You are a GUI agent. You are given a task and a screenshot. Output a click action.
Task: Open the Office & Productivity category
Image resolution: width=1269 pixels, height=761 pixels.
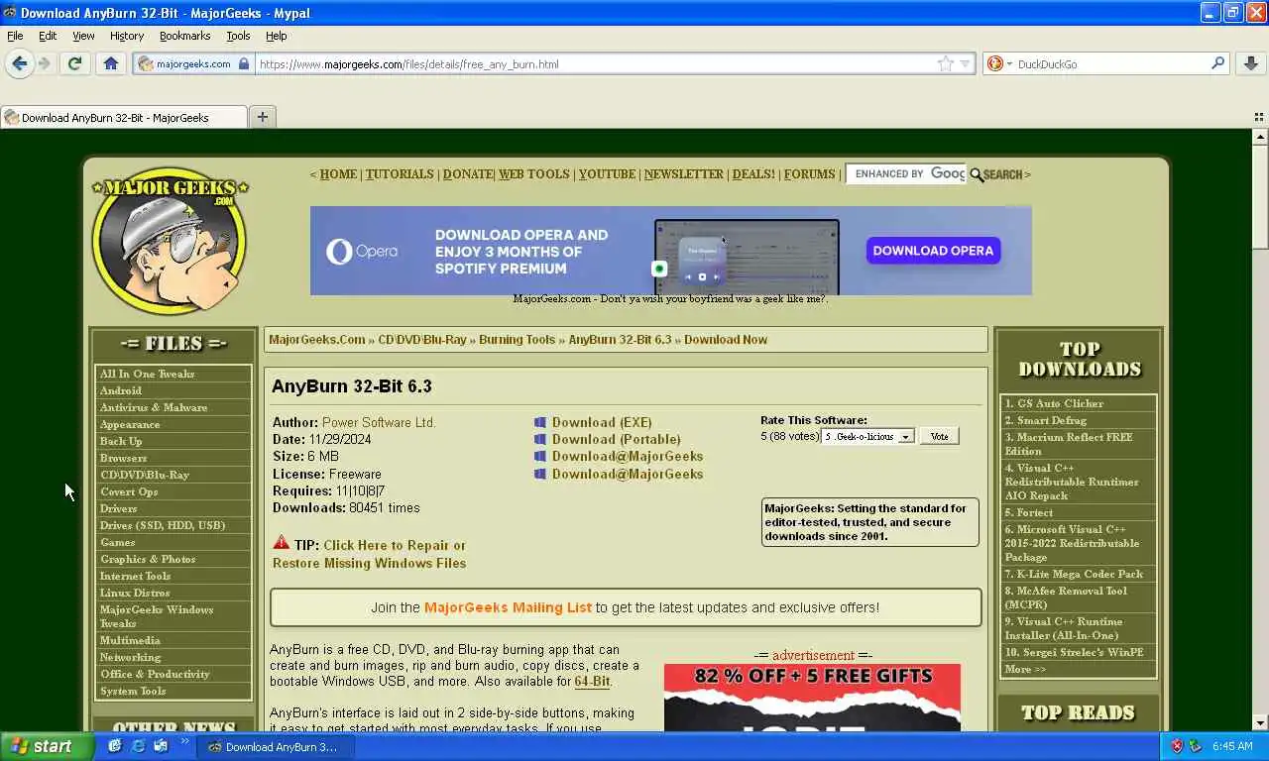155,674
